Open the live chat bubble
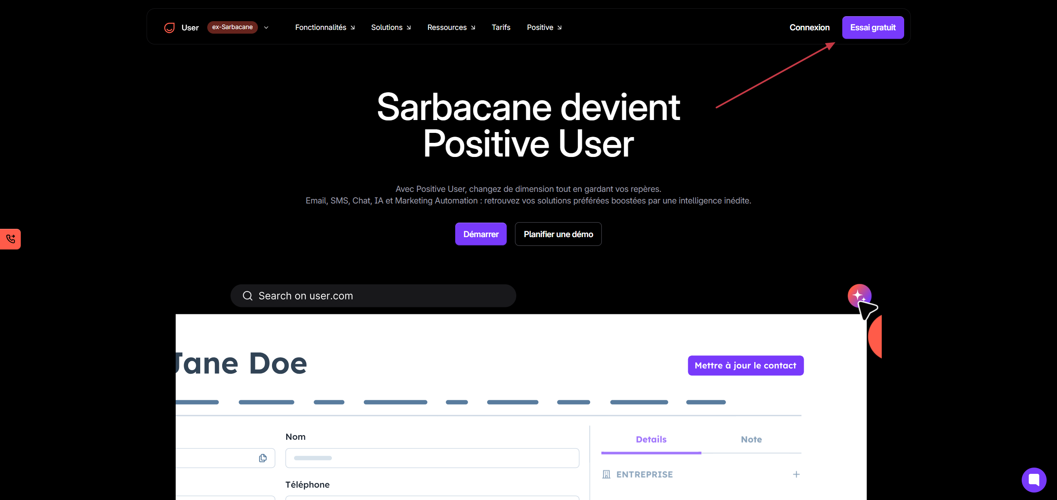The width and height of the screenshot is (1057, 500). (x=1034, y=480)
